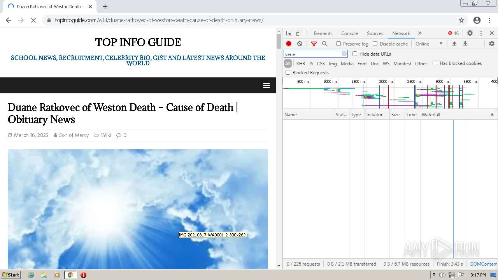This screenshot has width=498, height=280.
Task: Activate the inspect element picker icon
Action: [289, 33]
